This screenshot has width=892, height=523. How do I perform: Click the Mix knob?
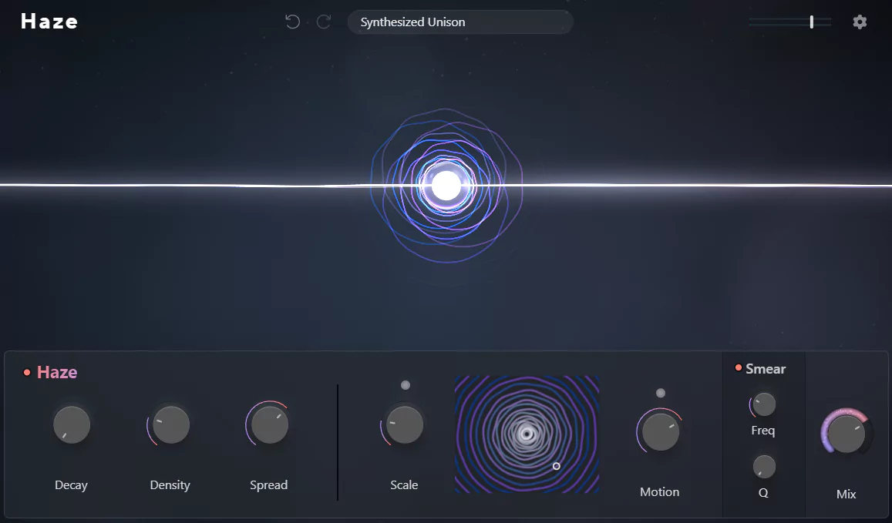click(x=847, y=434)
